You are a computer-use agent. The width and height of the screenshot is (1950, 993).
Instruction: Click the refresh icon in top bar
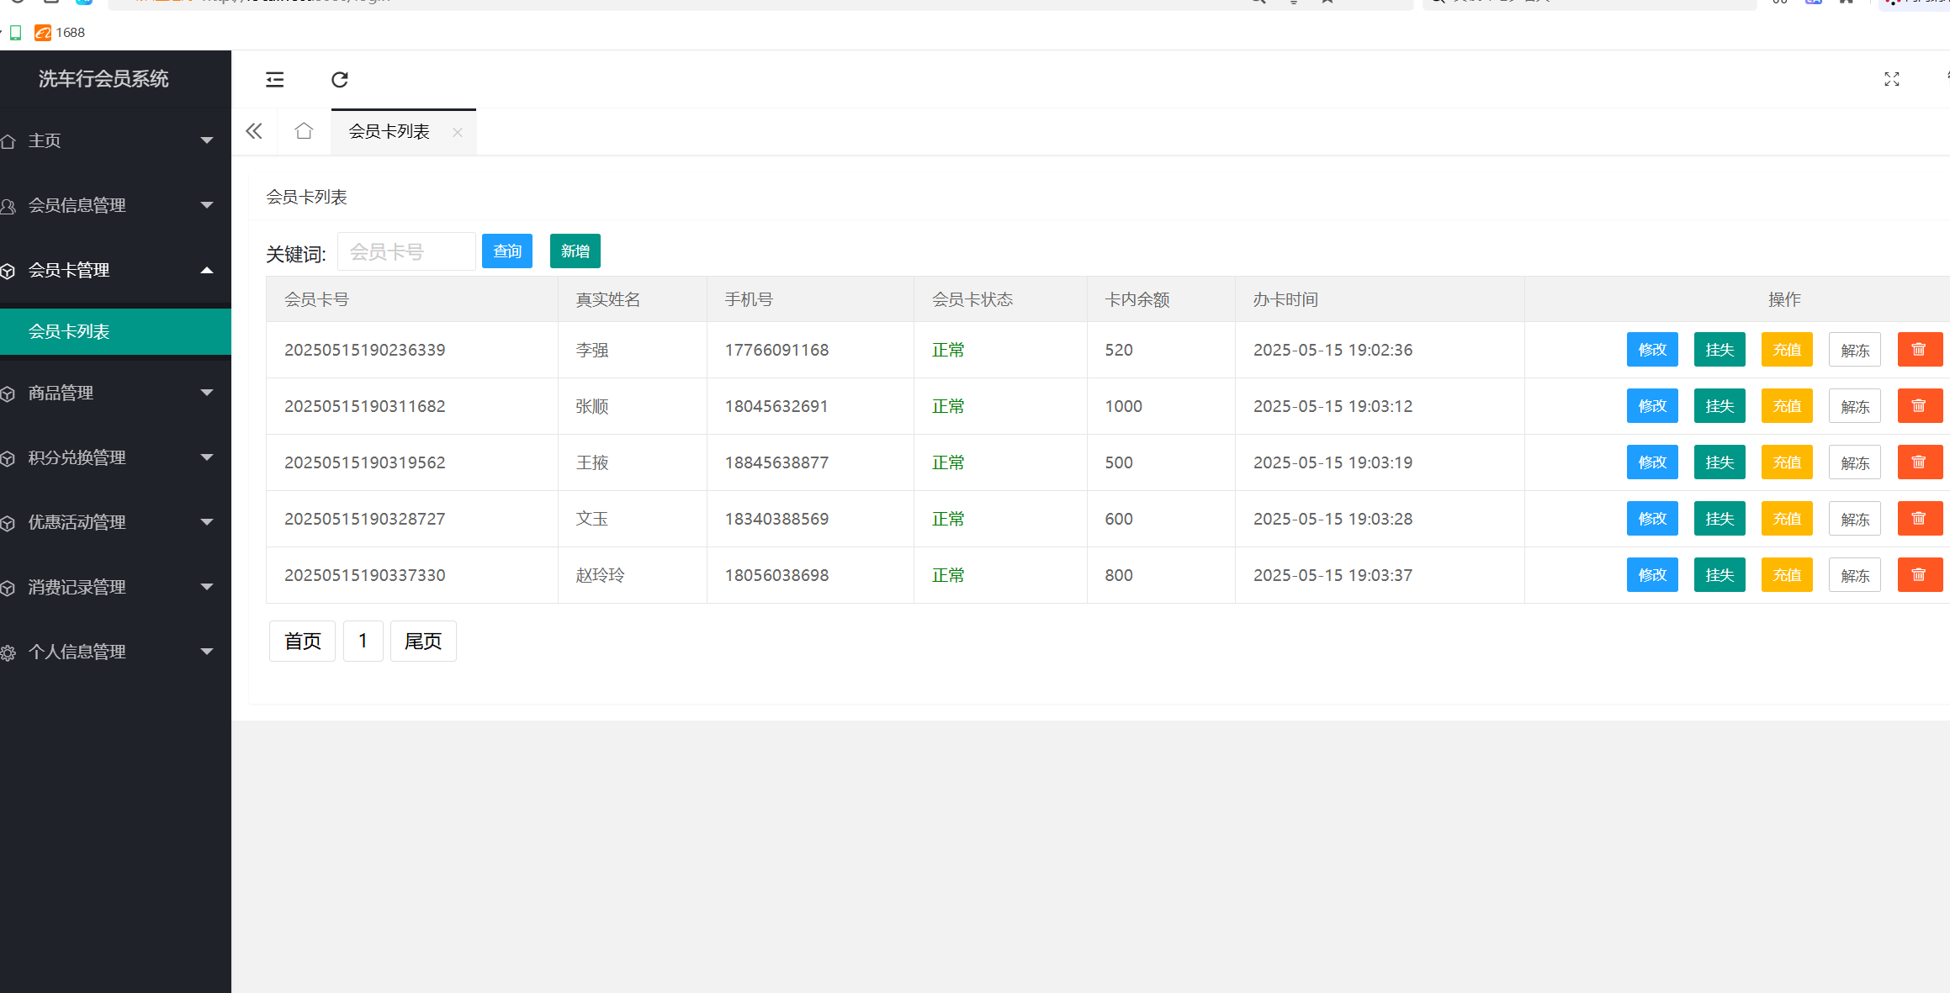point(339,80)
